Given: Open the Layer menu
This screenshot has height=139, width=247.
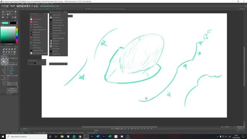Looking at the screenshot, I should (18, 3).
